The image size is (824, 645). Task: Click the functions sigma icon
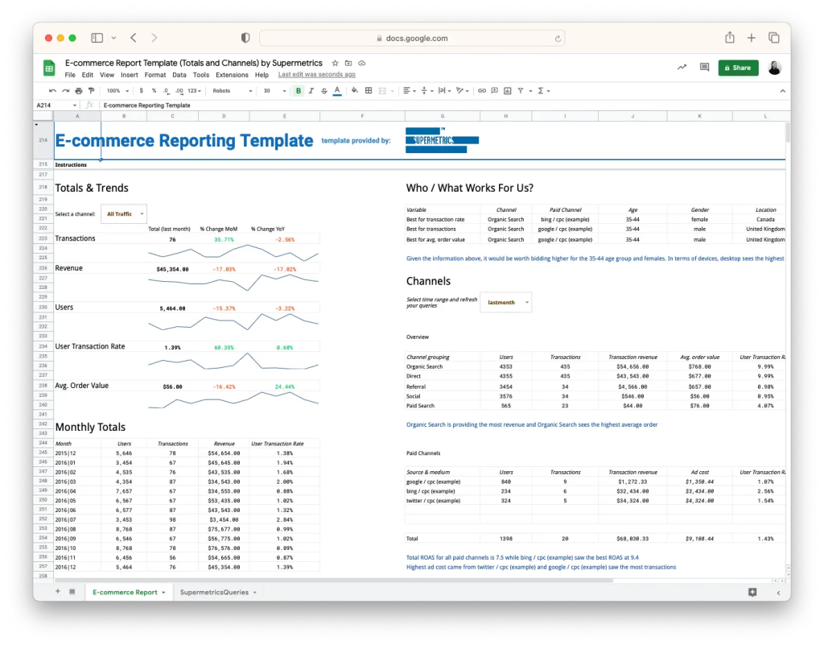click(541, 91)
